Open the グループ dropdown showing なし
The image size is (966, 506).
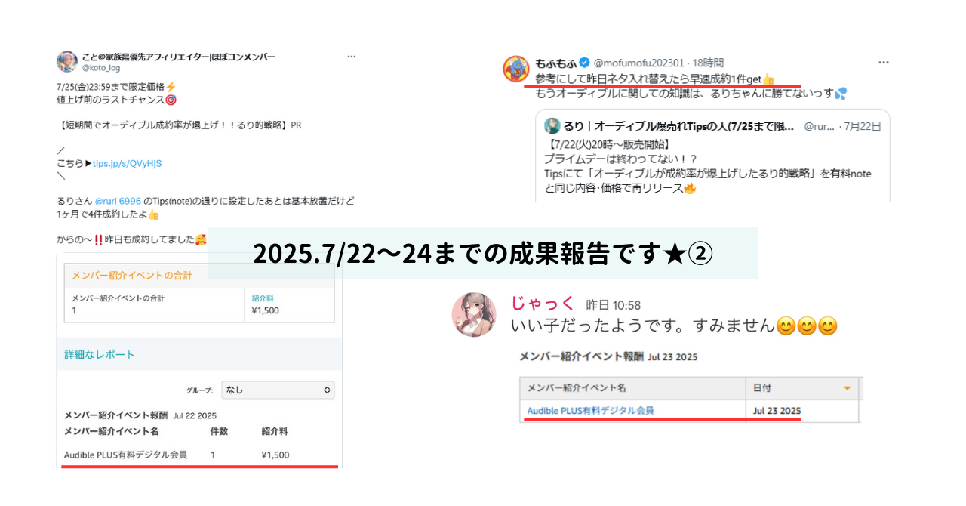click(x=278, y=390)
